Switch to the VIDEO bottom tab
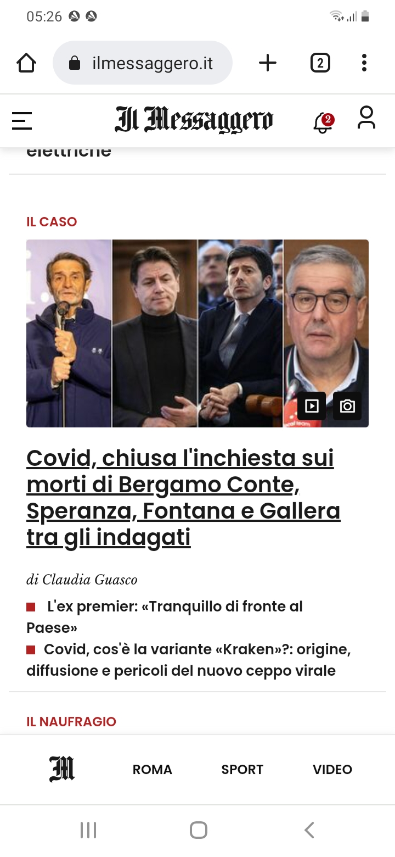Viewport: 395px width, 857px height. pos(332,770)
